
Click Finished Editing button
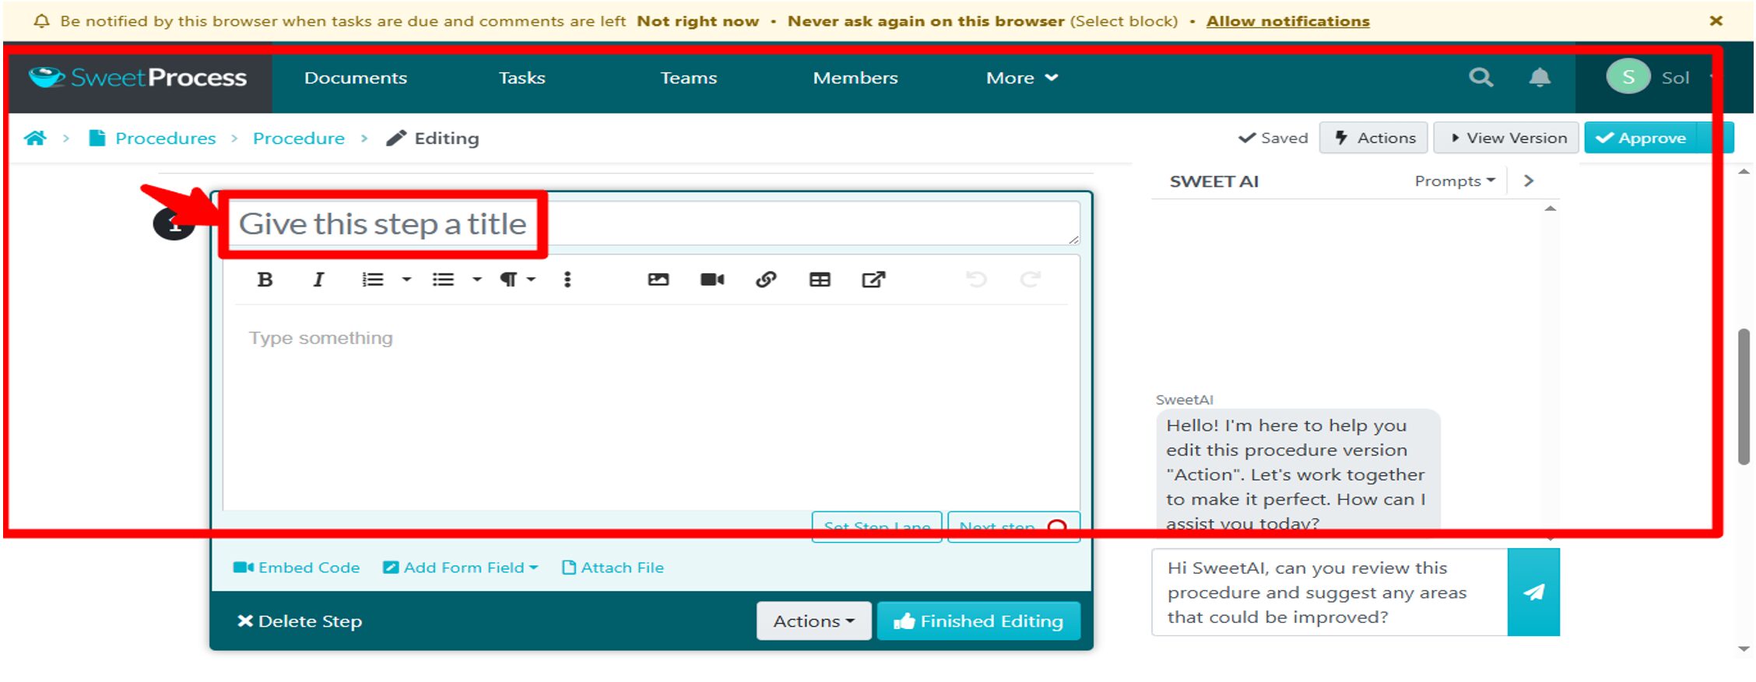pyautogui.click(x=978, y=621)
